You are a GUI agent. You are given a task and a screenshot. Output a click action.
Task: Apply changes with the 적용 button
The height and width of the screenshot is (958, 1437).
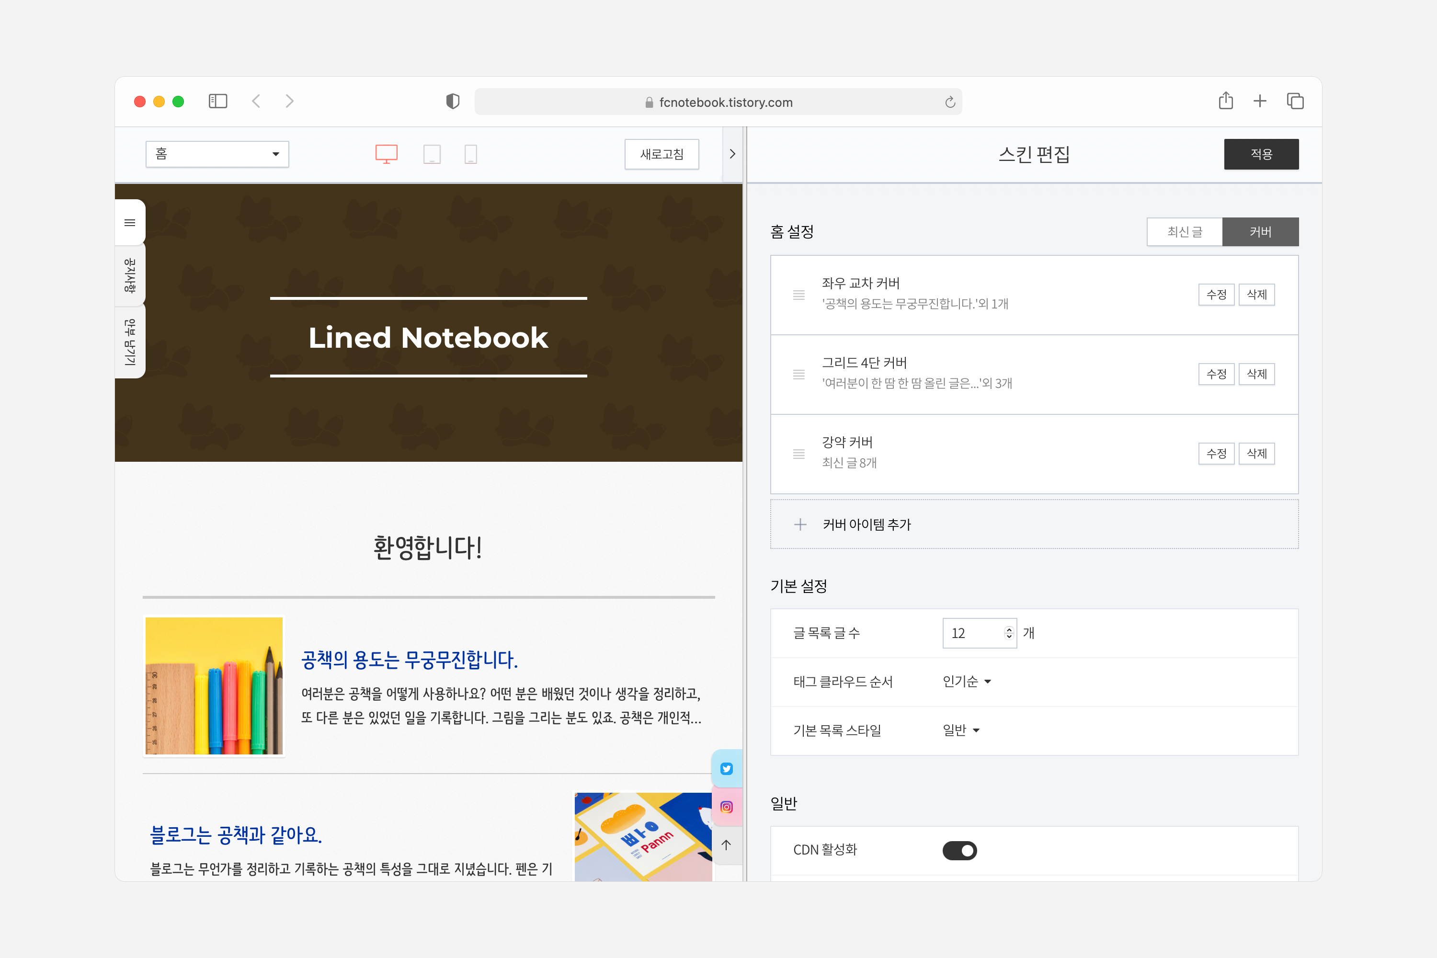(x=1261, y=154)
